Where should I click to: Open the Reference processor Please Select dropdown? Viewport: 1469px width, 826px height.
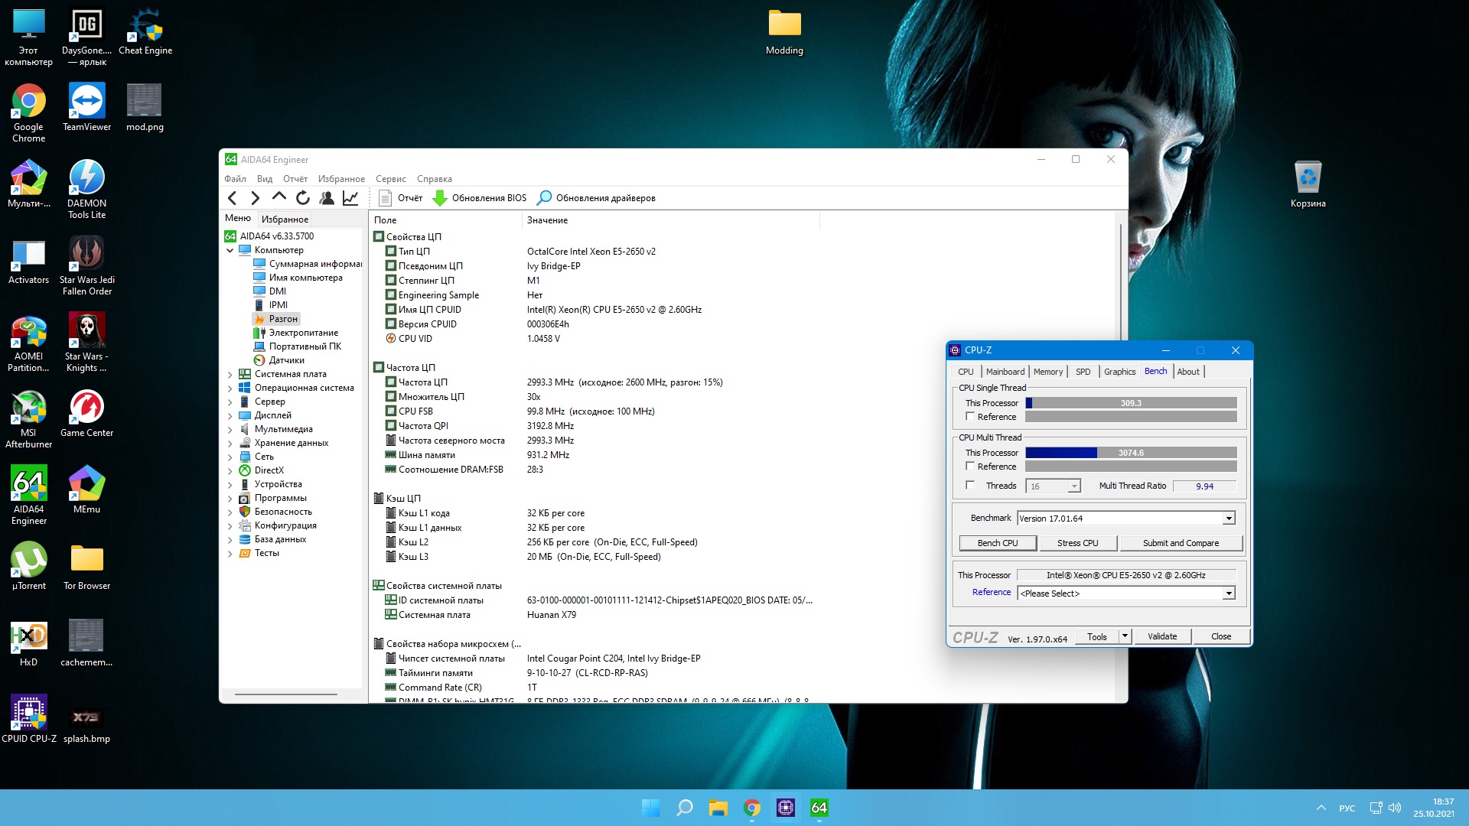1228,593
